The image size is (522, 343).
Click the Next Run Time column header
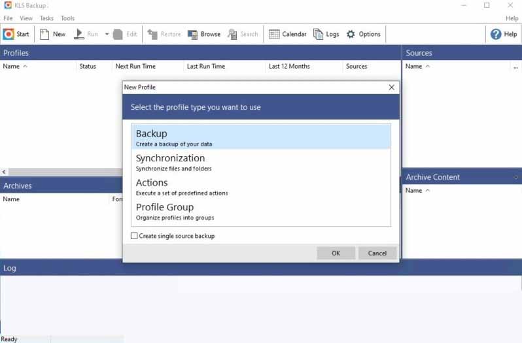(148, 66)
